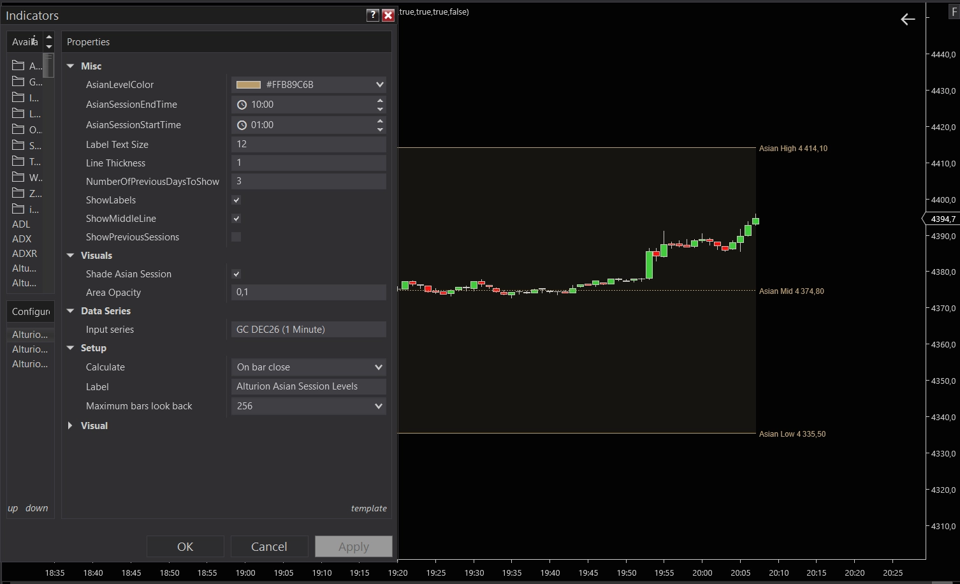
Task: Click the Apply button
Action: pos(354,546)
